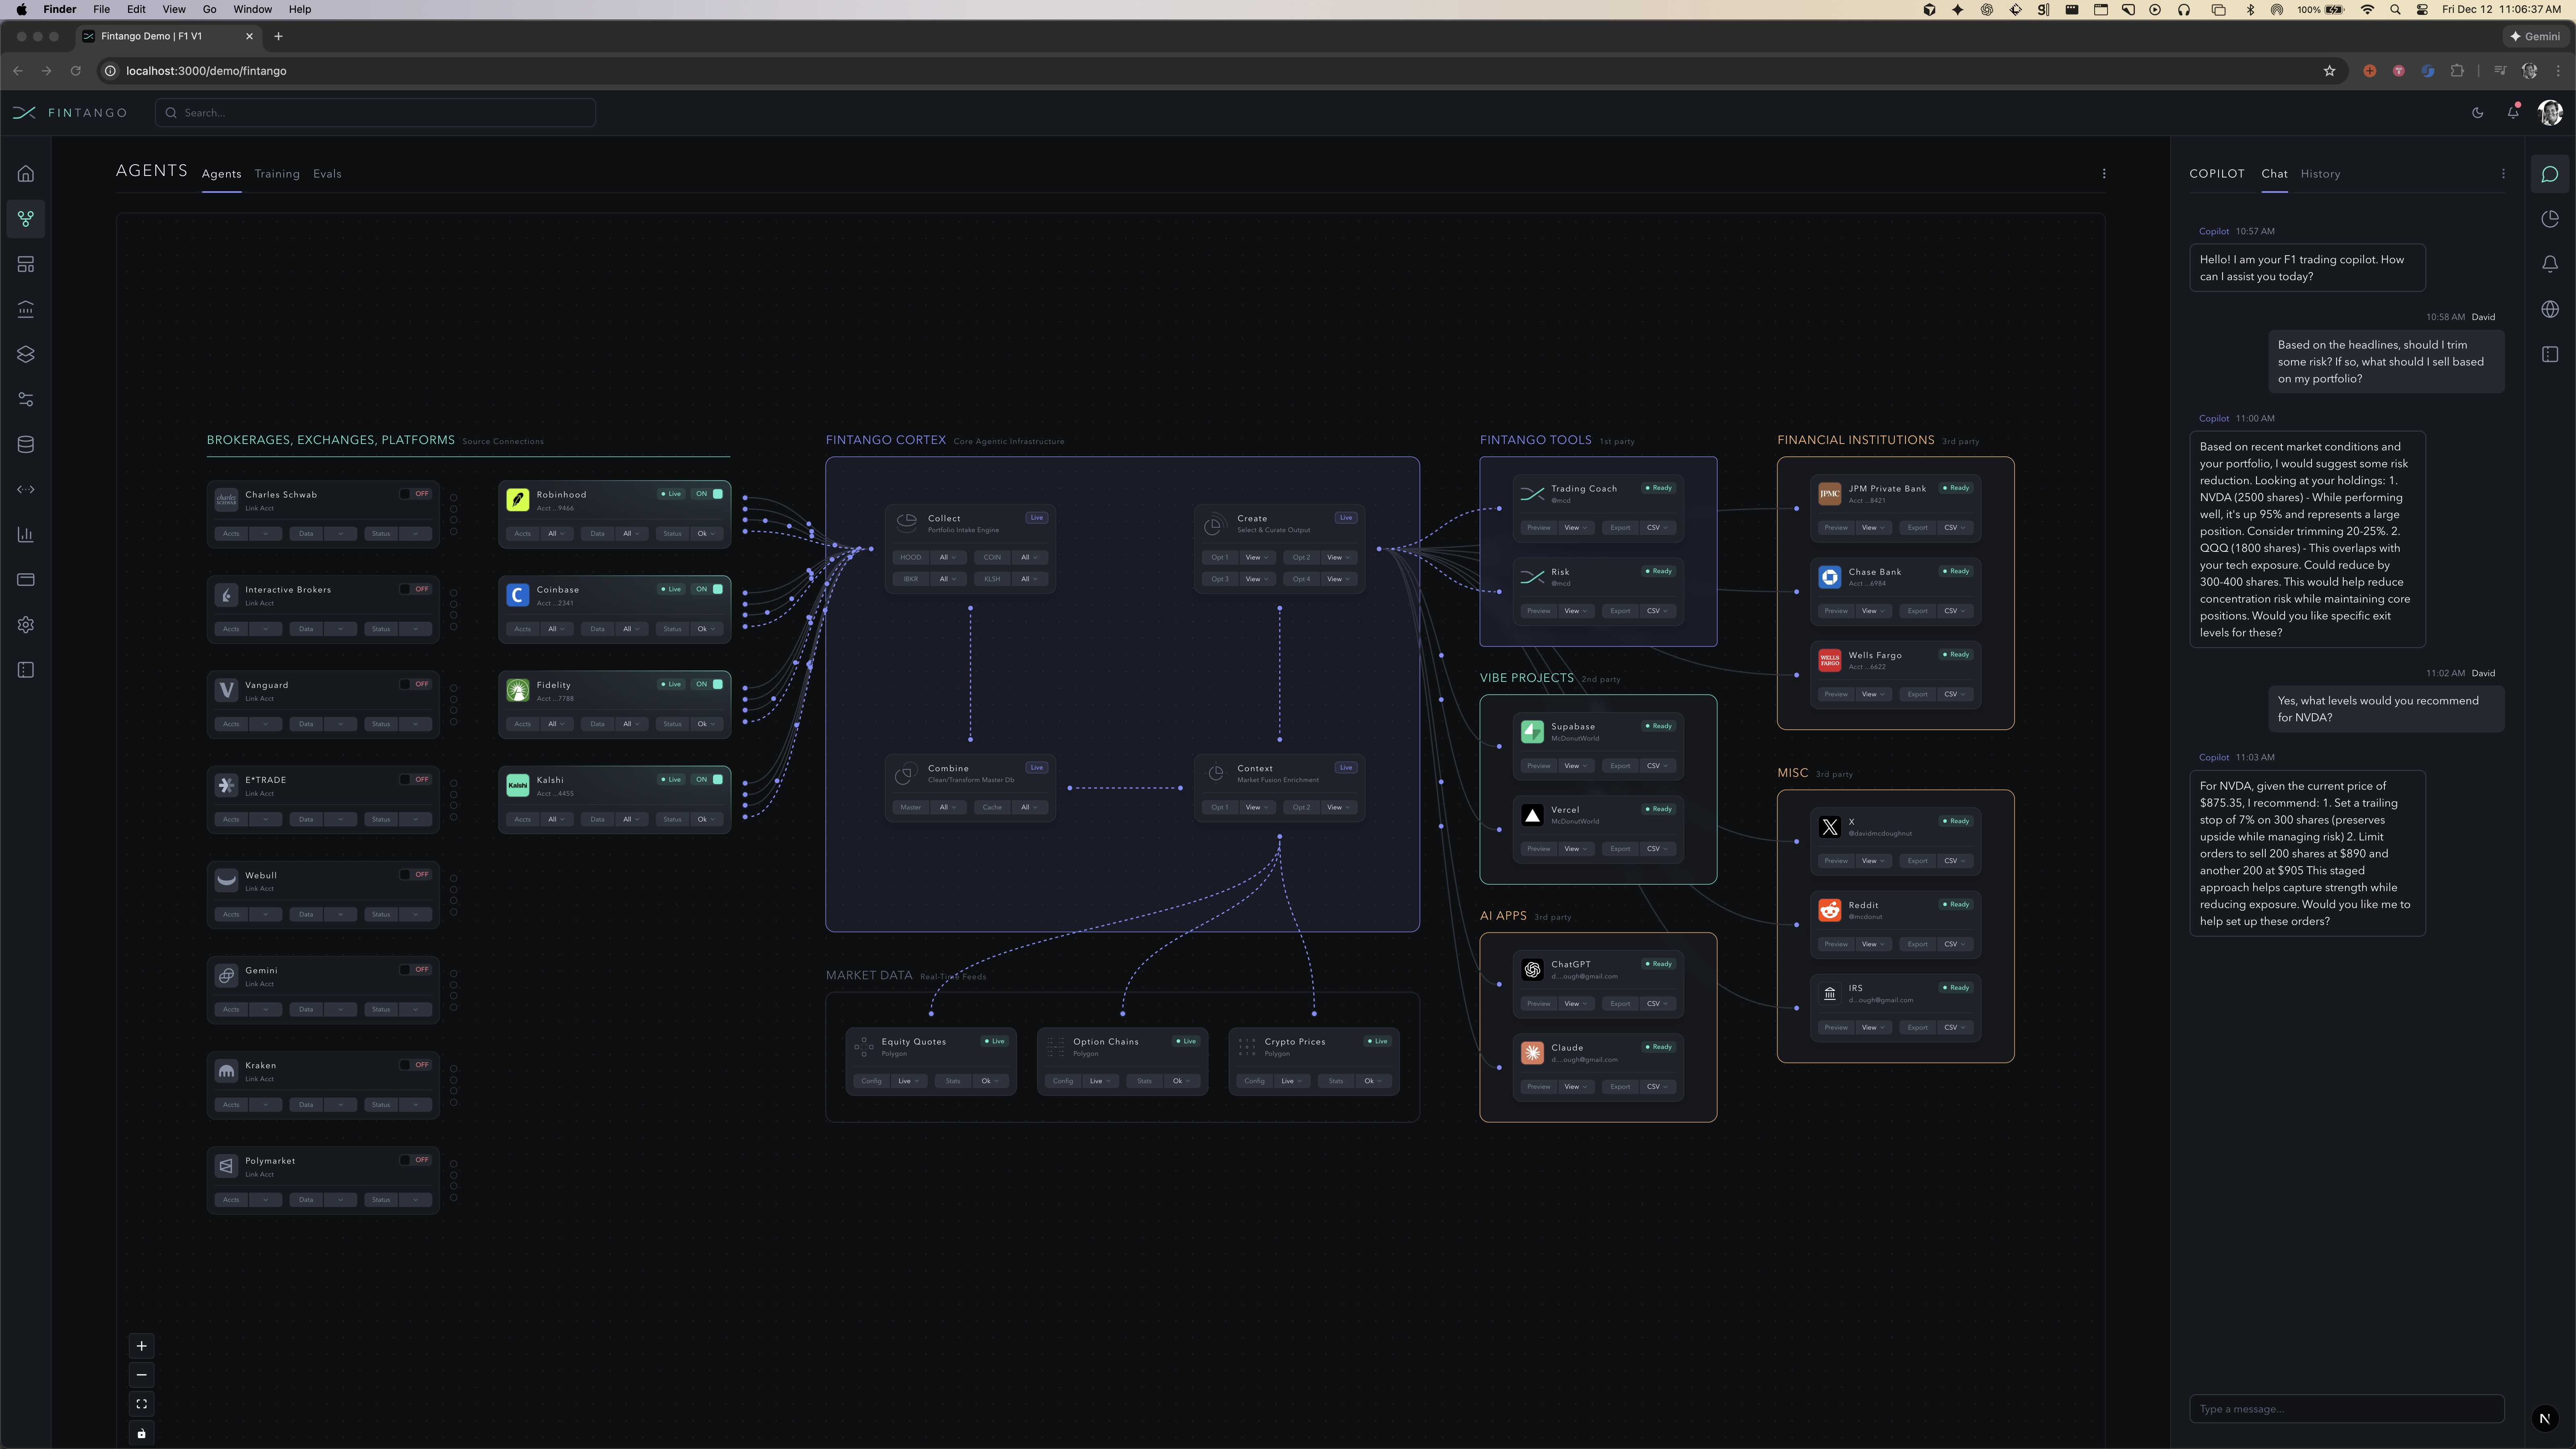Viewport: 2576px width, 1449px height.
Task: Open the stacked layers icon in left sidebar
Action: click(26, 354)
